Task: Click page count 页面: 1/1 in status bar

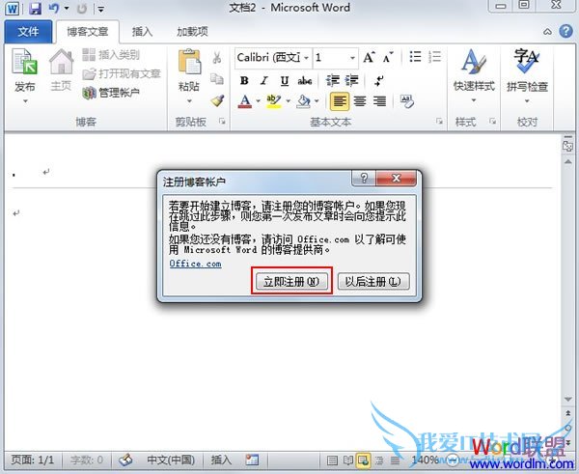Action: tap(33, 460)
